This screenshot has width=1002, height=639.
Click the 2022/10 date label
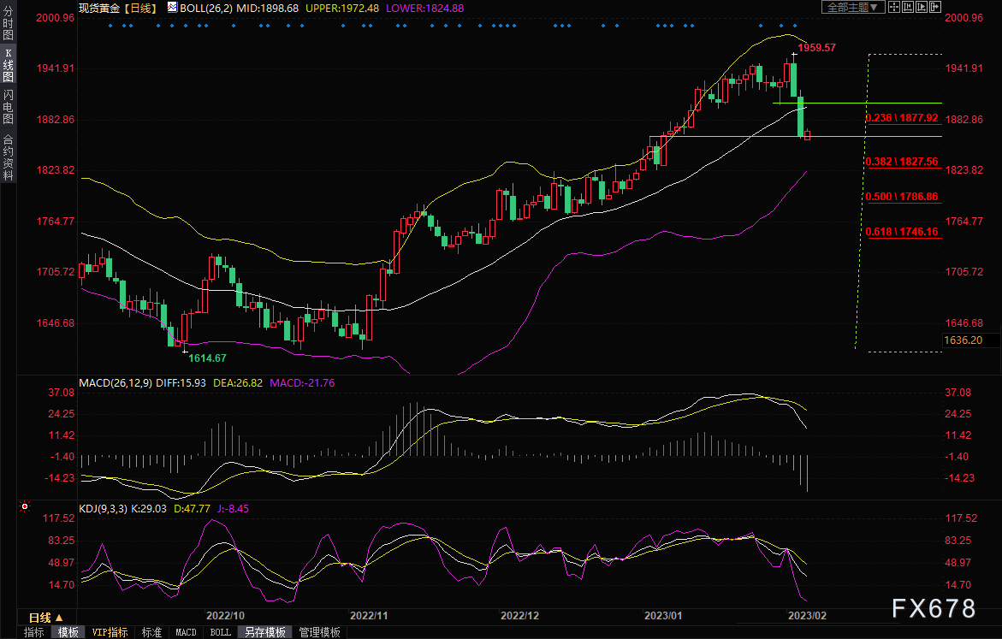225,615
